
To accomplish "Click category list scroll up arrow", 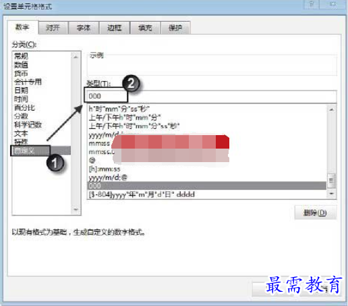I will point(76,57).
